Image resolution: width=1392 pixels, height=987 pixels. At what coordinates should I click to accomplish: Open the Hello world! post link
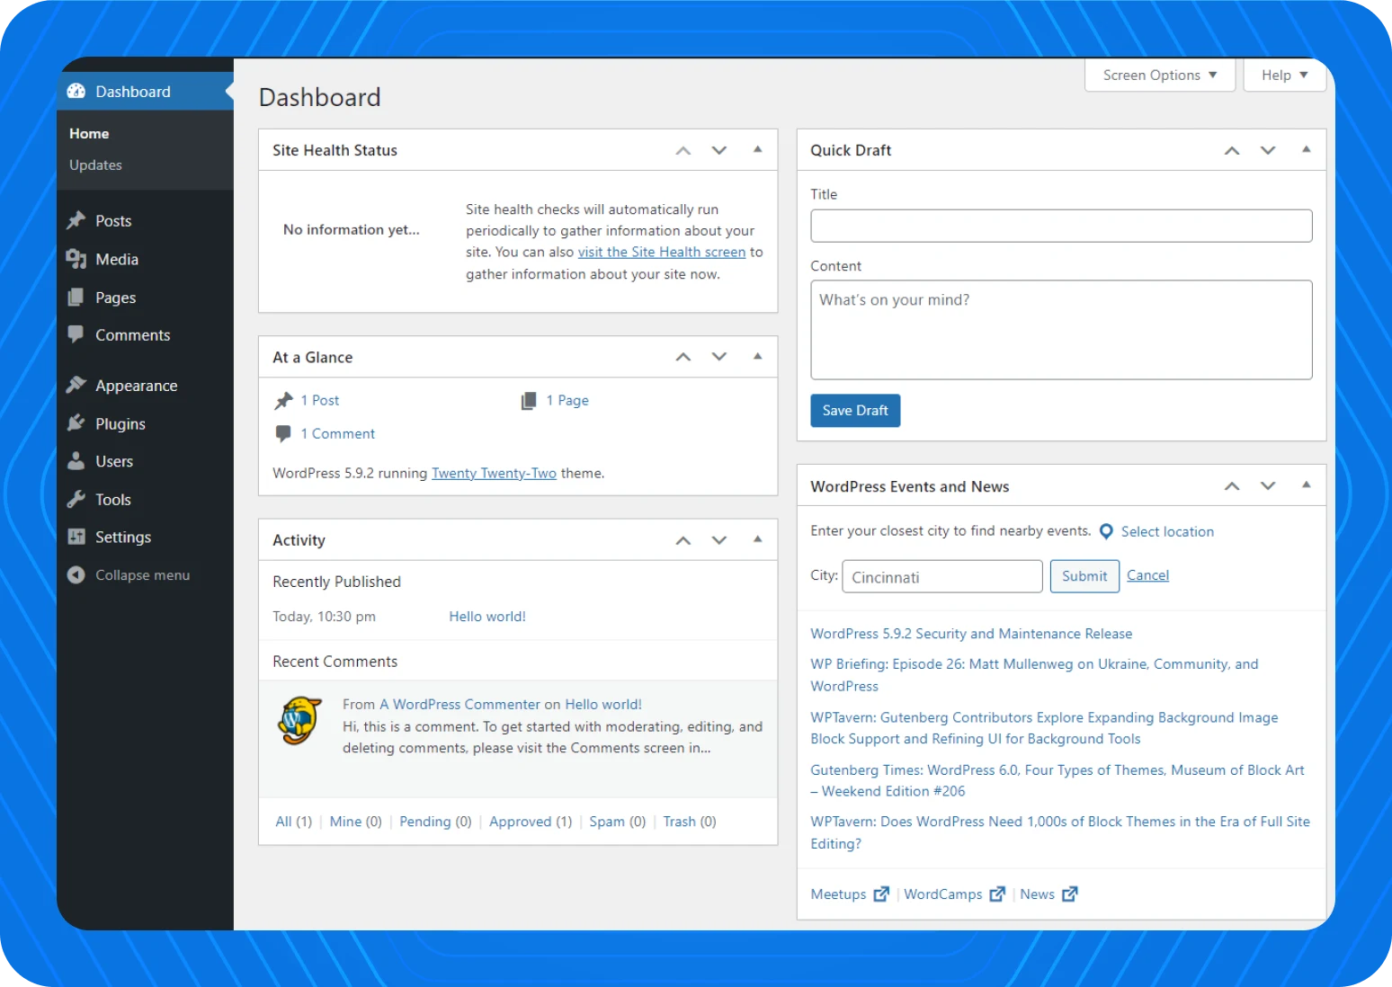pos(487,616)
